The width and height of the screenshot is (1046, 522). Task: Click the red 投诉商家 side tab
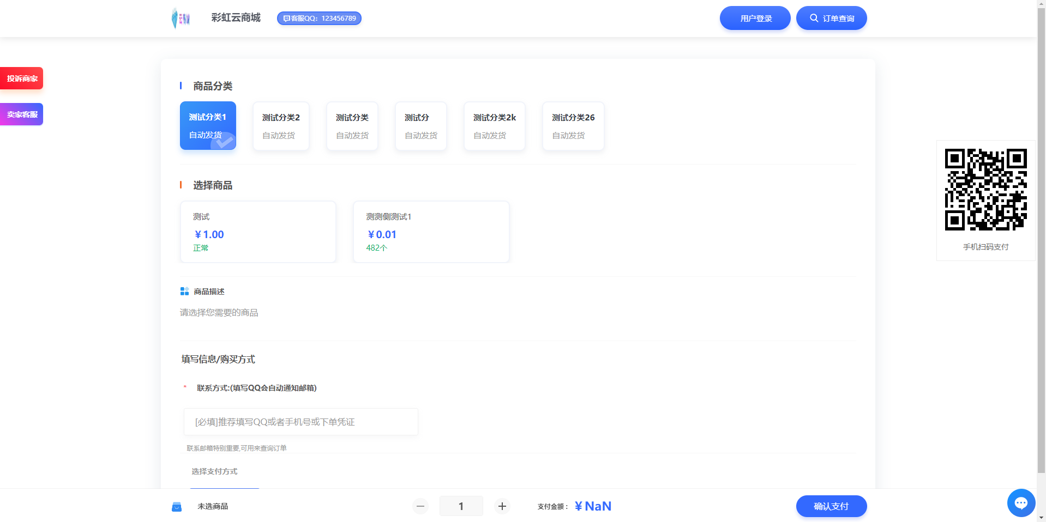[x=22, y=78]
